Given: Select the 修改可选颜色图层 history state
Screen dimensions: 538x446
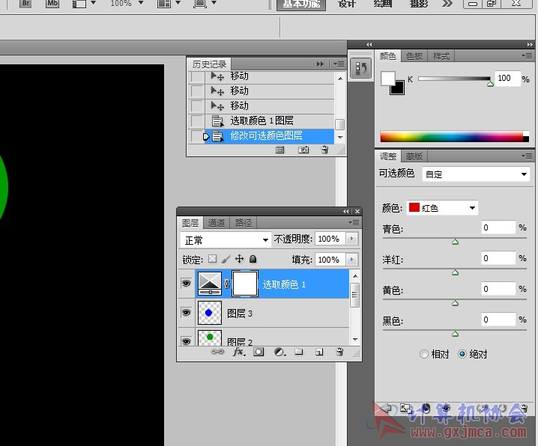Looking at the screenshot, I should click(269, 135).
